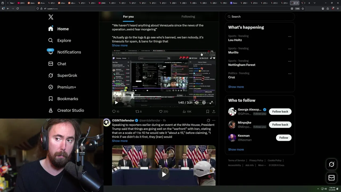Click the Creator Studio icon
This screenshot has height=192, width=341.
(x=51, y=110)
